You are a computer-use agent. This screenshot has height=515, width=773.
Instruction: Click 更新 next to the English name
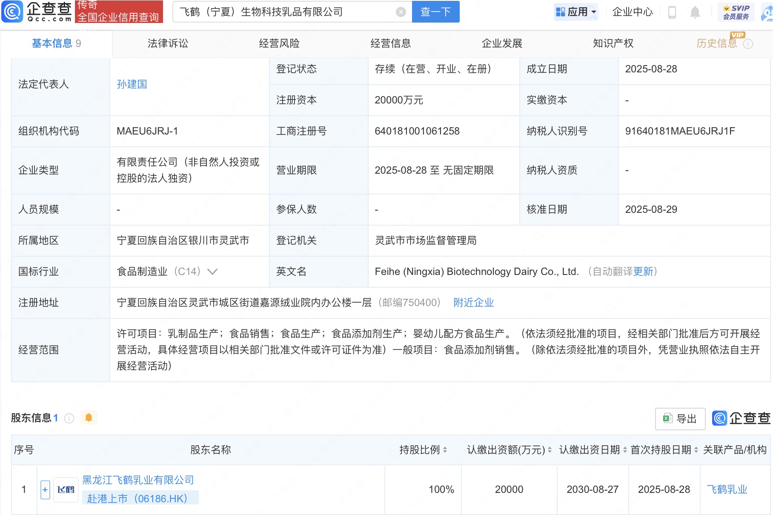click(x=643, y=272)
